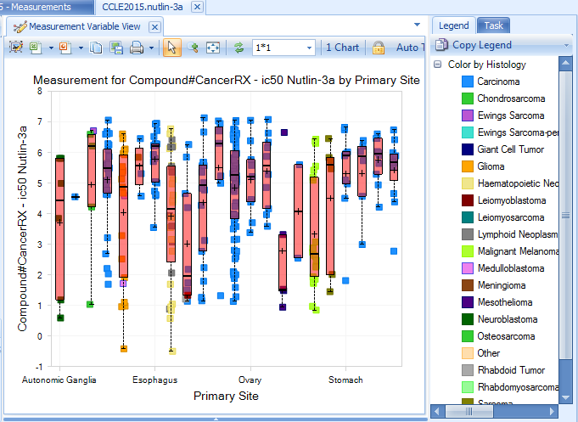Close the CCLE2015.nutlin-3a tab
The width and height of the screenshot is (578, 422).
point(198,7)
